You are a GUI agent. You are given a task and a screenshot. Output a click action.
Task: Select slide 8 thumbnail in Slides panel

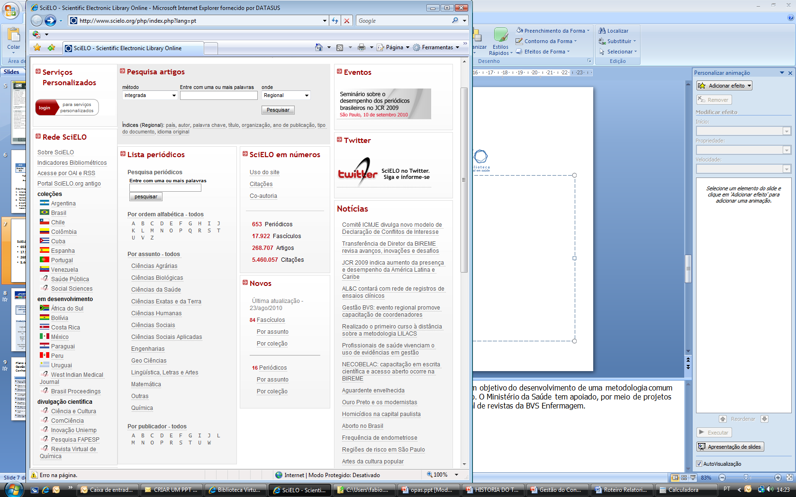click(x=18, y=319)
